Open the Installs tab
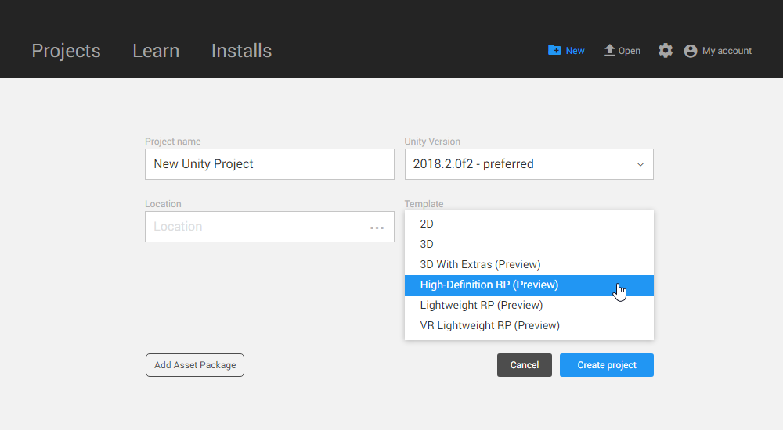Image resolution: width=783 pixels, height=430 pixels. tap(241, 51)
